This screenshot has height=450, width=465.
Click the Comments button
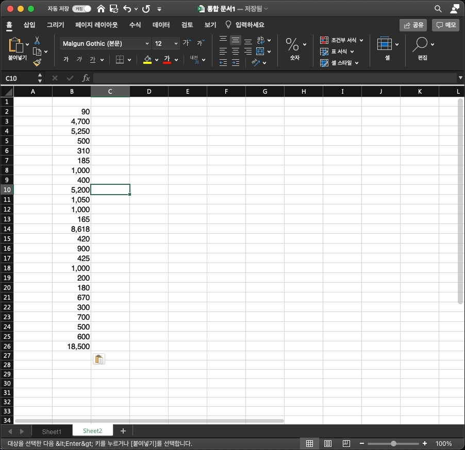(x=446, y=25)
